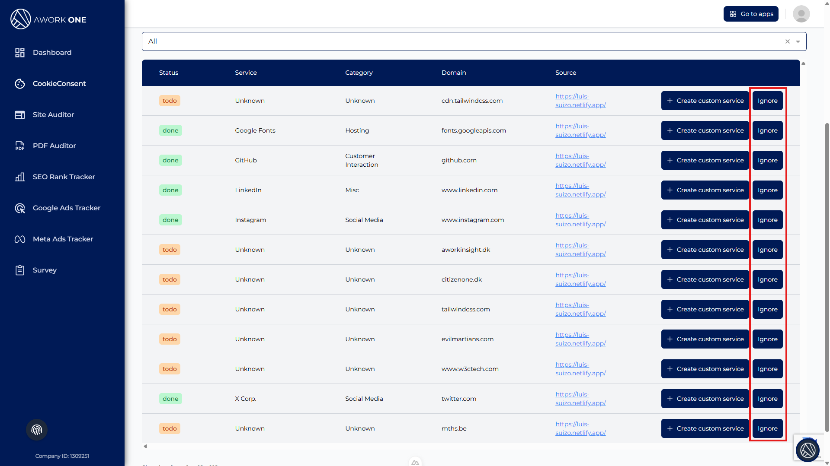Click the Meta Ads Tracker icon
The width and height of the screenshot is (830, 466).
pyautogui.click(x=20, y=239)
